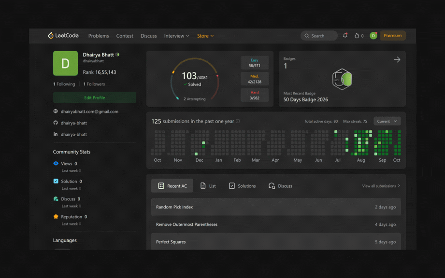Expand the Store dropdown menu
Image resolution: width=445 pixels, height=278 pixels.
(x=205, y=36)
